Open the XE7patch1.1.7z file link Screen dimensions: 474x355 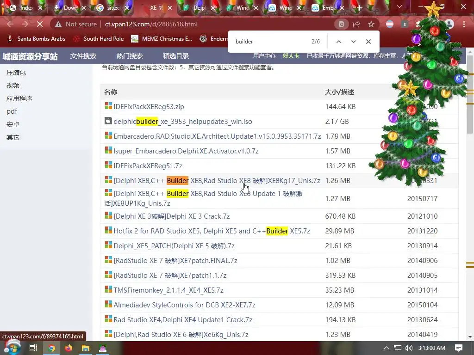(170, 275)
